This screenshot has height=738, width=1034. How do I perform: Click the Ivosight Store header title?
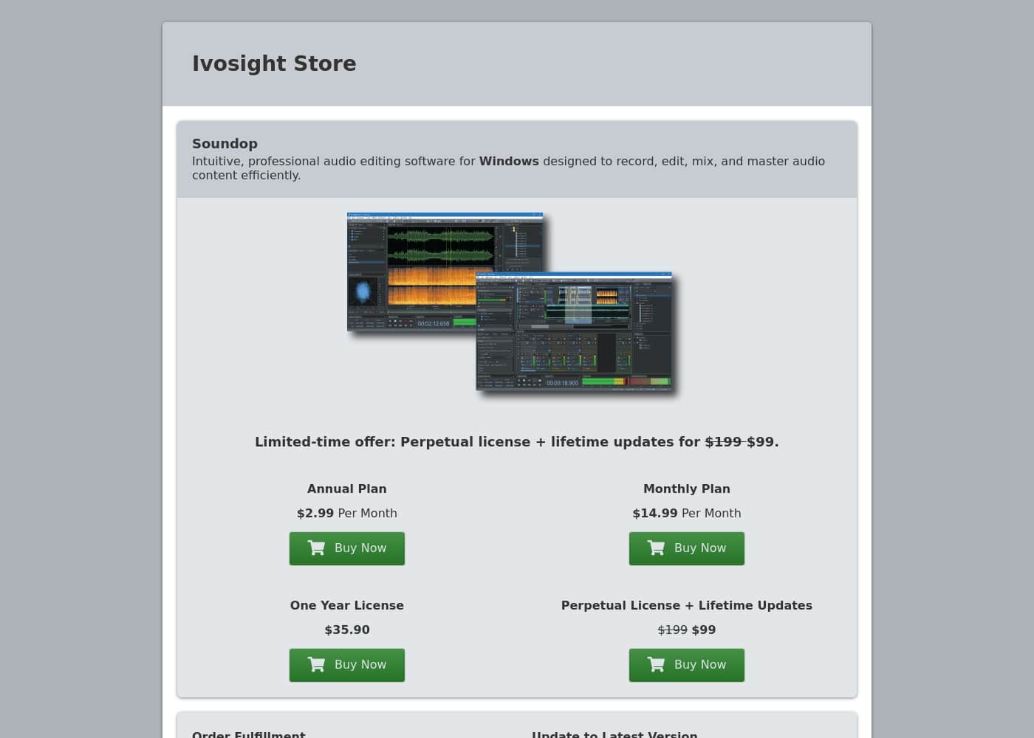(274, 63)
